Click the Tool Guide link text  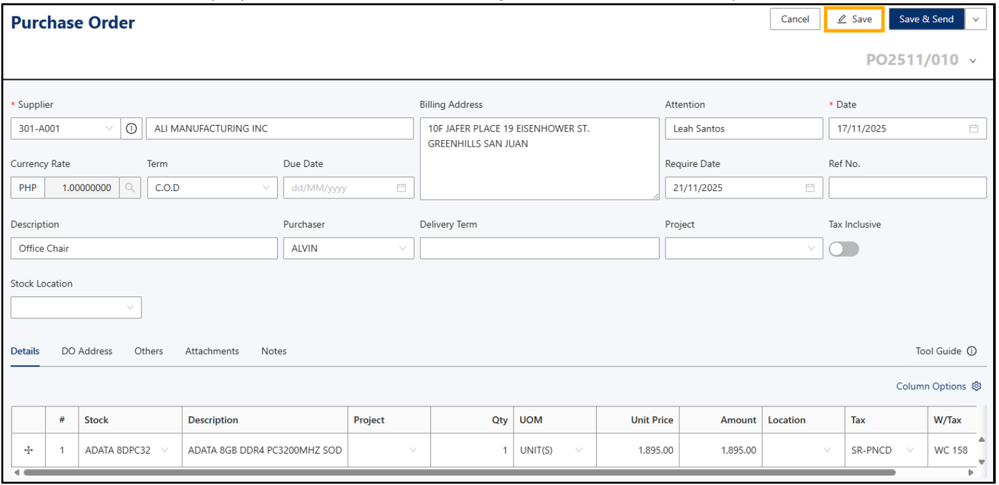point(938,351)
